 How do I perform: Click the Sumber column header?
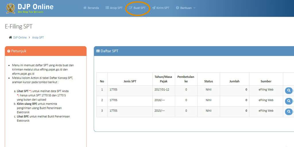pos(266,81)
